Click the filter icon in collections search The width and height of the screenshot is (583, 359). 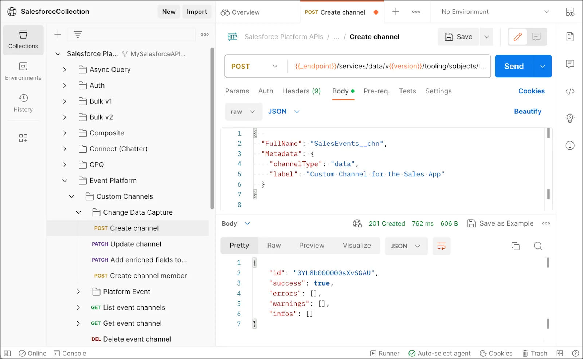[78, 35]
